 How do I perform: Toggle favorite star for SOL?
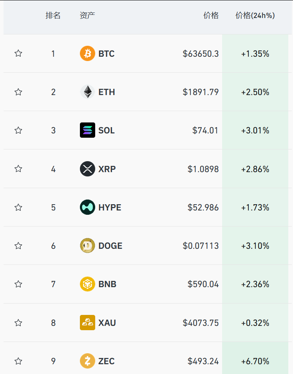point(18,130)
